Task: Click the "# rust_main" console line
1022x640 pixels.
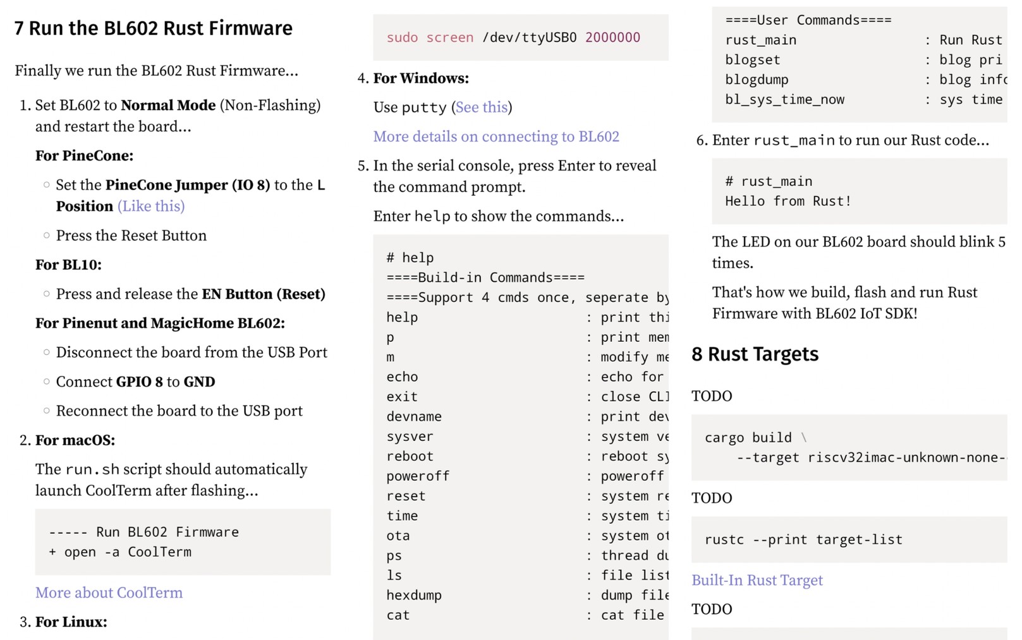Action: click(x=769, y=181)
